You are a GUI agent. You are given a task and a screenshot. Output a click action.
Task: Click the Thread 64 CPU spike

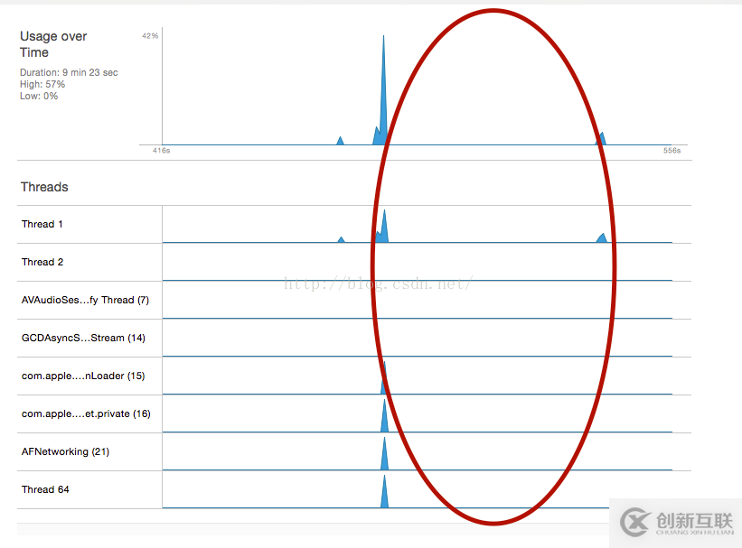[x=384, y=494]
